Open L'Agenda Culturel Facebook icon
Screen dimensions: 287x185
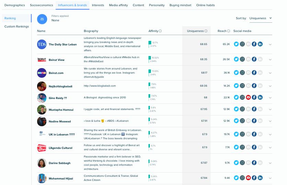coord(254,147)
